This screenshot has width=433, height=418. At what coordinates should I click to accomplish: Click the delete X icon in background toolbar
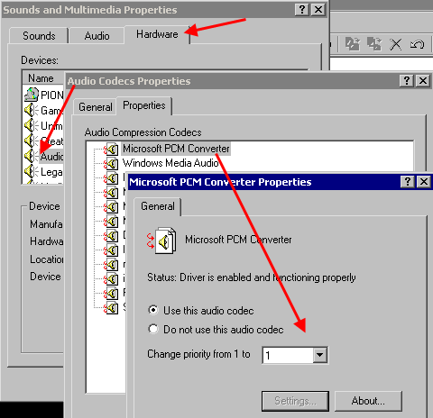[x=395, y=45]
